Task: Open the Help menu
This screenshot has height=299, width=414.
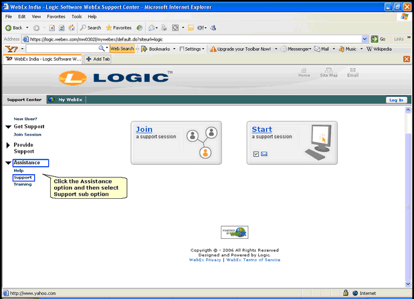Action: point(92,17)
